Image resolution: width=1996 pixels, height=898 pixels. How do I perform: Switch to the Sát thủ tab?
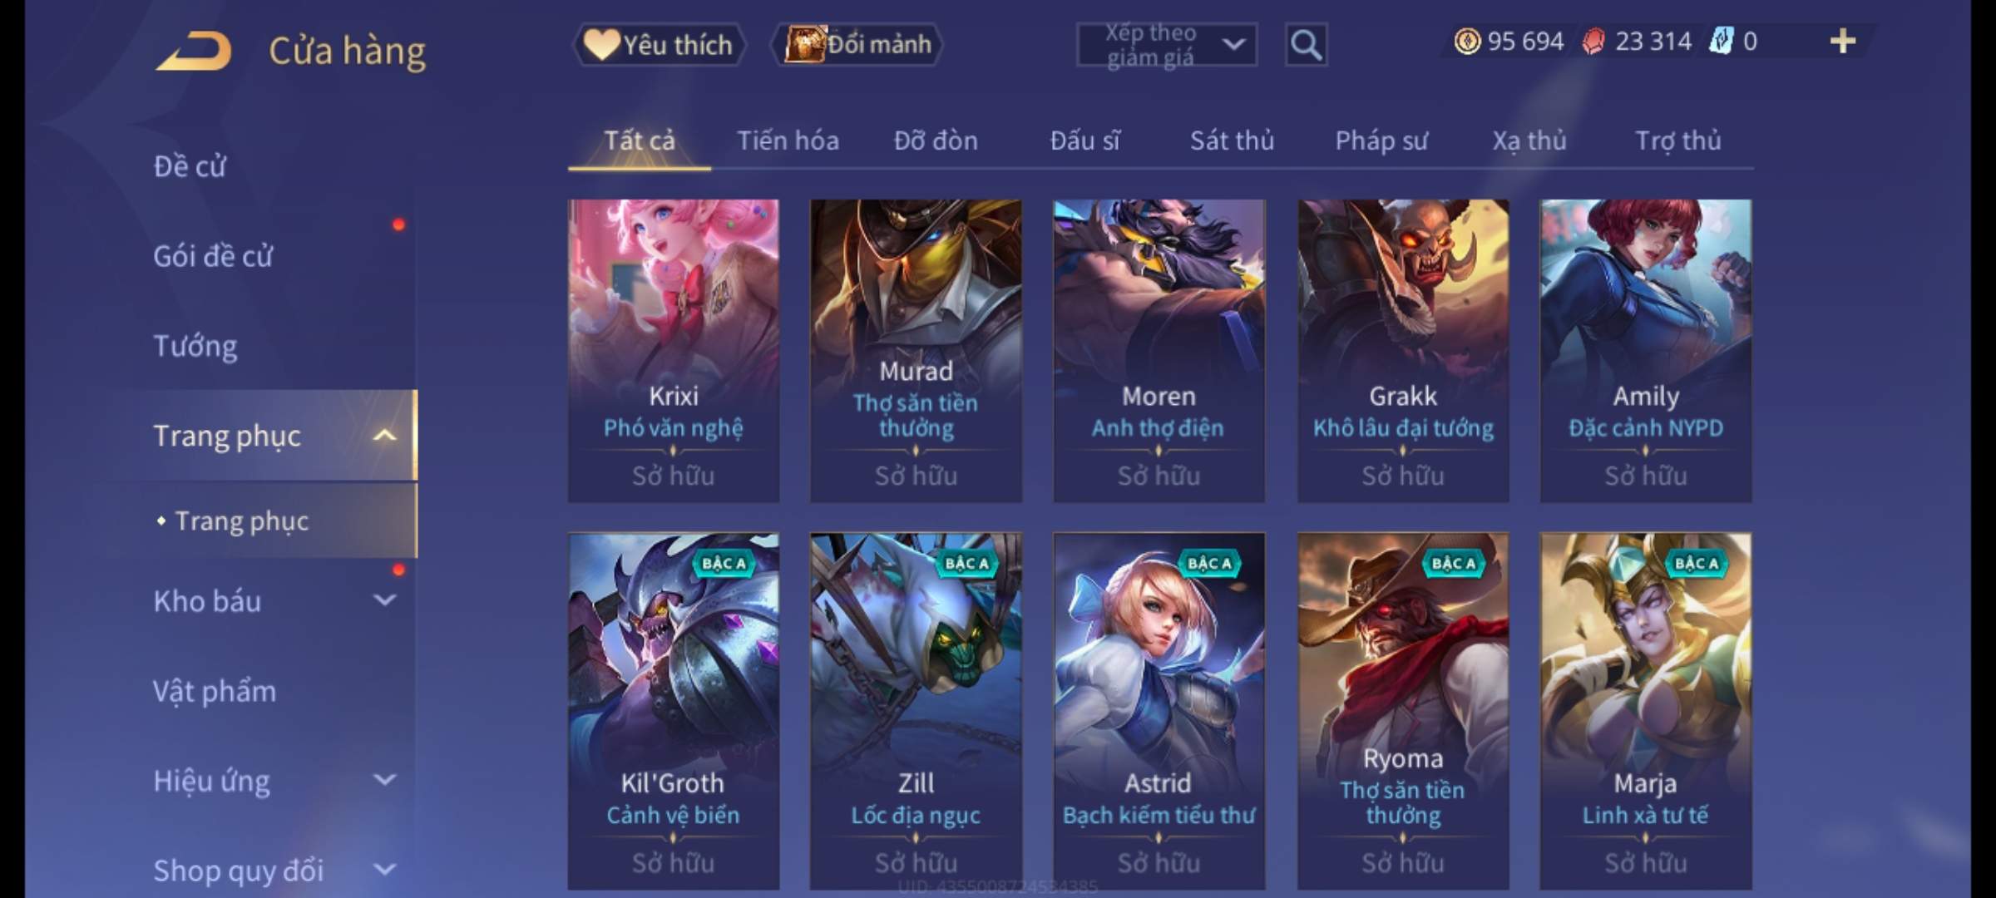pyautogui.click(x=1232, y=141)
